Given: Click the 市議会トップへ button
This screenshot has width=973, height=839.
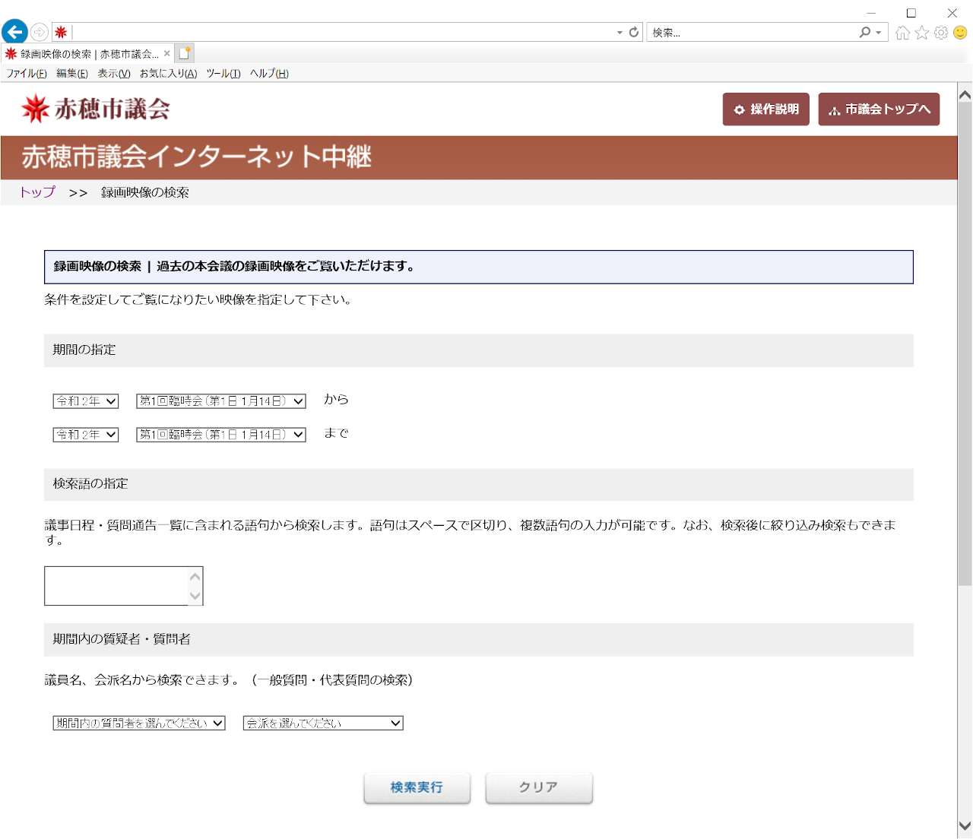Looking at the screenshot, I should click(879, 109).
